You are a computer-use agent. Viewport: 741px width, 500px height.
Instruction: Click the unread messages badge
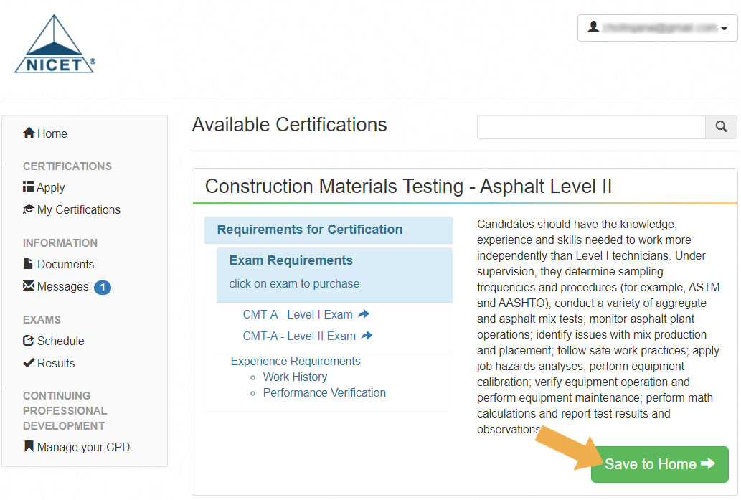[x=103, y=288]
